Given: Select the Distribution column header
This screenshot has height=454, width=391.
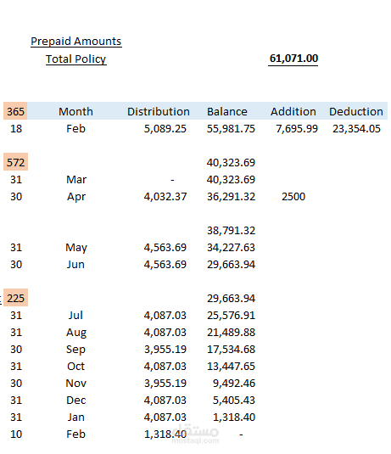Looking at the screenshot, I should pyautogui.click(x=159, y=111).
